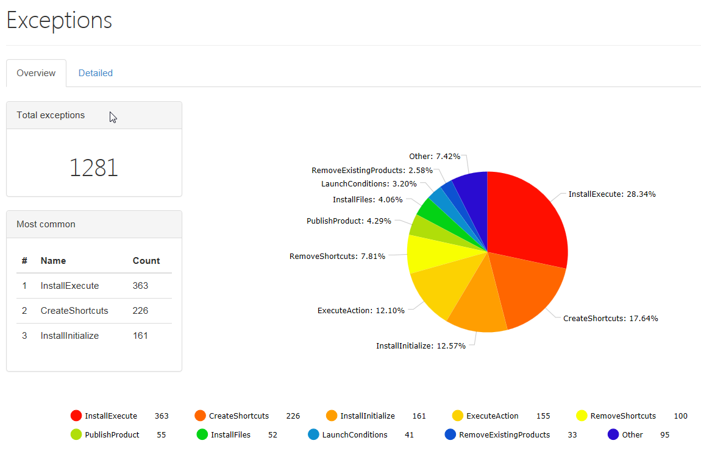Click the red InstallExecute legend circle
The width and height of the screenshot is (701, 457).
pyautogui.click(x=76, y=416)
